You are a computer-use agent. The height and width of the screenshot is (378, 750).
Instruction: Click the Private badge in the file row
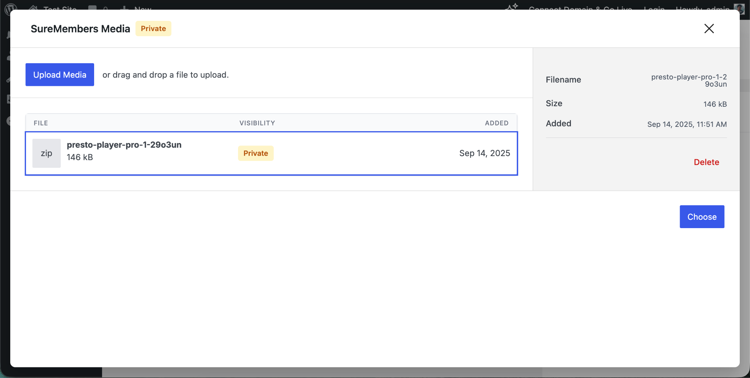[x=256, y=153]
